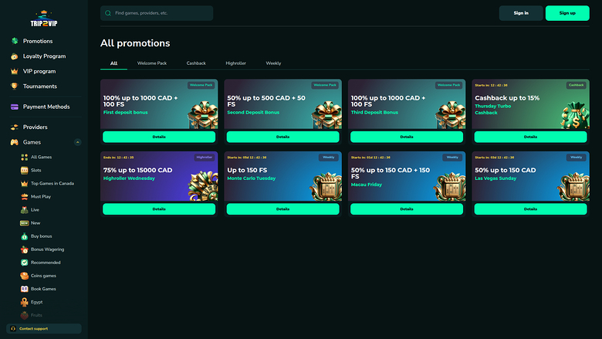602x339 pixels.
Task: Open the Bonus Wagering category
Action: tap(47, 249)
